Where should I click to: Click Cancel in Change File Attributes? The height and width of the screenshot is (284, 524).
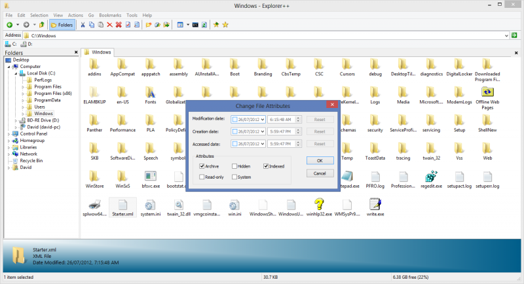320,173
